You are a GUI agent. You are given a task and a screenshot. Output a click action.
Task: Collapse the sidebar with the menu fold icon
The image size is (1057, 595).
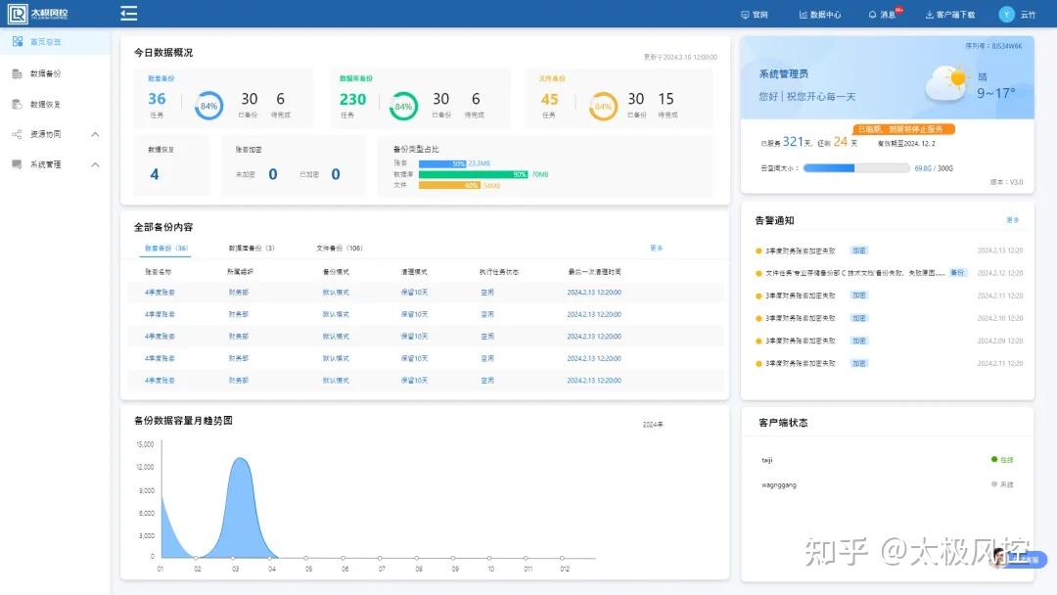click(129, 14)
